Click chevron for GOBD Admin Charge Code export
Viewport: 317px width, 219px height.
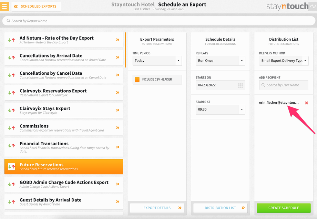tap(117, 184)
